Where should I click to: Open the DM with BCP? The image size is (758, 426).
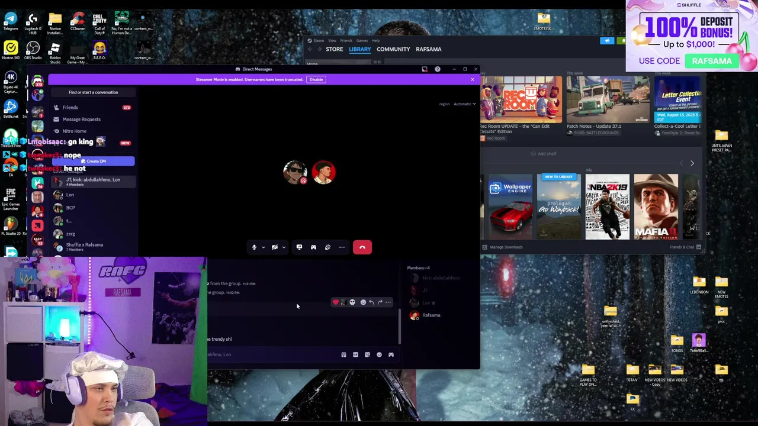[x=93, y=208]
